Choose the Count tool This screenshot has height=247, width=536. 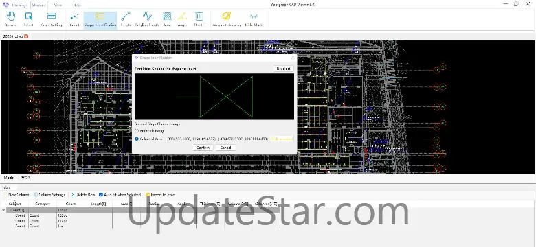pos(74,19)
